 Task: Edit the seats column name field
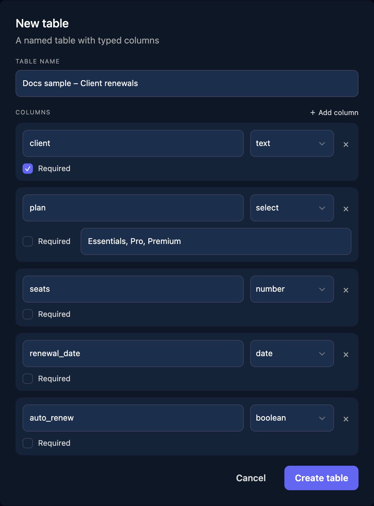pyautogui.click(x=133, y=289)
